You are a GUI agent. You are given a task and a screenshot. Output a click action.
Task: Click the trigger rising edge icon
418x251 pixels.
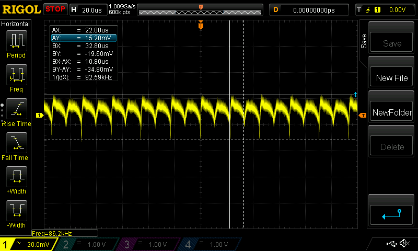point(368,10)
